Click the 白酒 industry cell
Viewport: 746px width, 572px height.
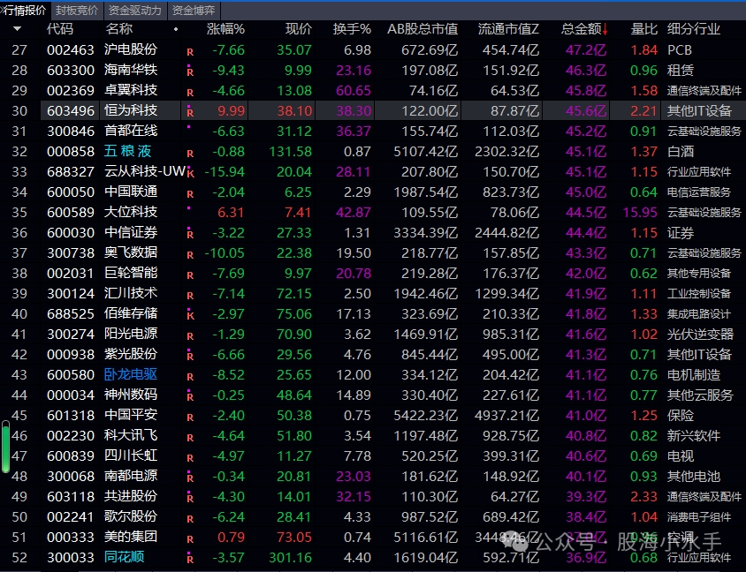coord(681,152)
